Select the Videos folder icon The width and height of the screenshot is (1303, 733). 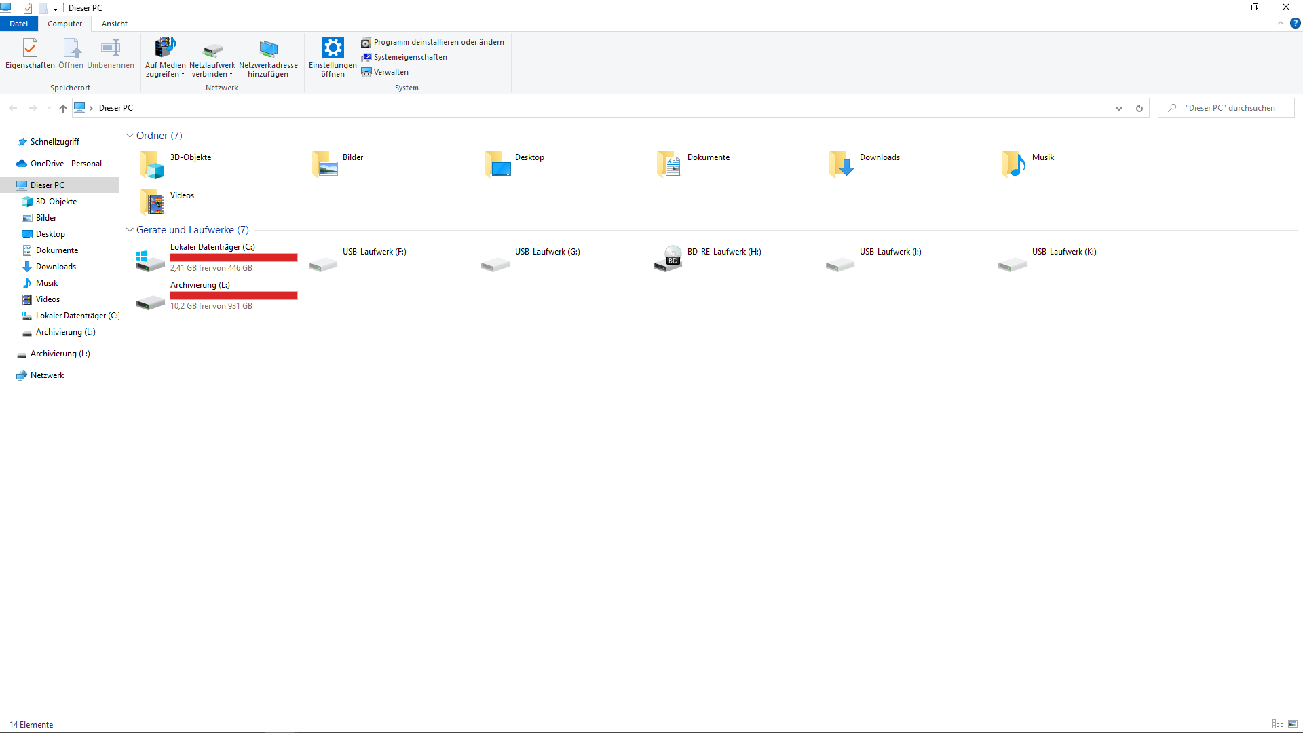[151, 202]
